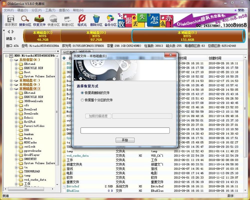Click the 加载扫描进度 button
This screenshot has width=250, height=200.
click(x=98, y=116)
